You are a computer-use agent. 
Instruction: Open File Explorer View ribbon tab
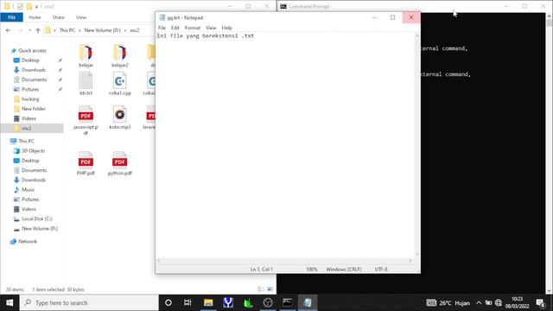pyautogui.click(x=81, y=17)
